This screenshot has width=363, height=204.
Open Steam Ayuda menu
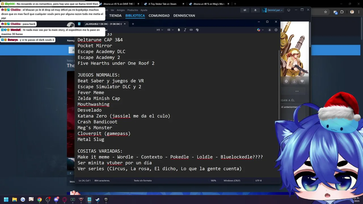point(144,10)
